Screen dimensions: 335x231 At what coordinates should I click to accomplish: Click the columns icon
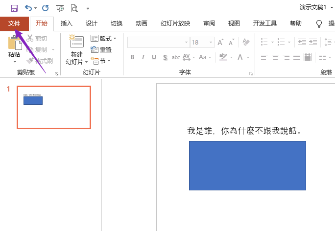pos(322,57)
